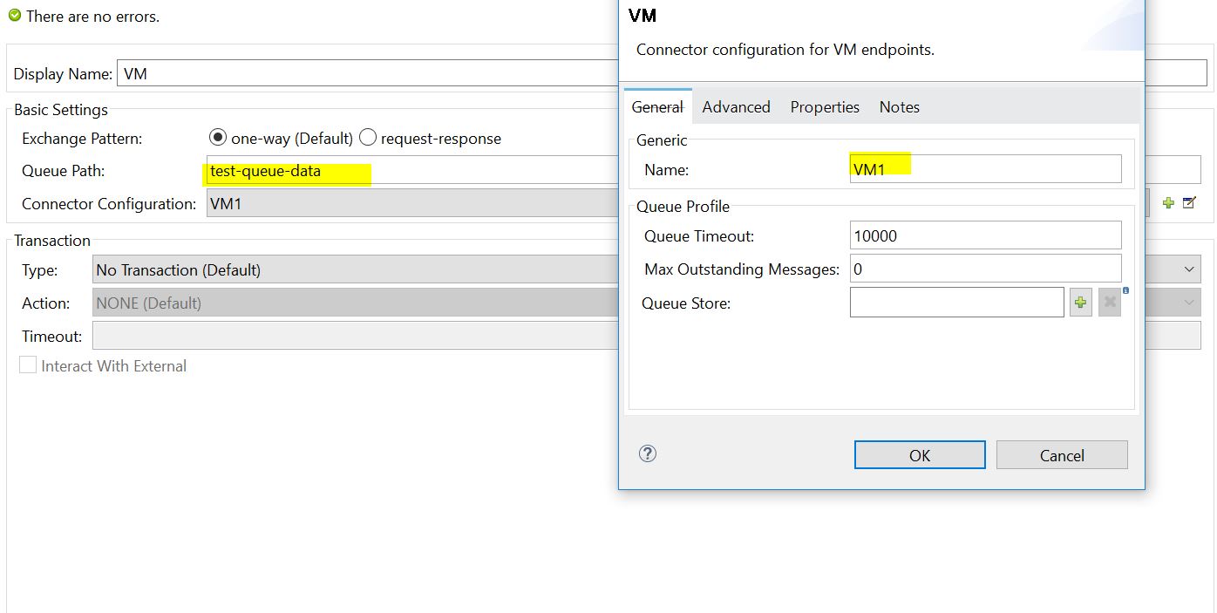Click the Queue Timeout field
1217x613 pixels.
coord(985,235)
